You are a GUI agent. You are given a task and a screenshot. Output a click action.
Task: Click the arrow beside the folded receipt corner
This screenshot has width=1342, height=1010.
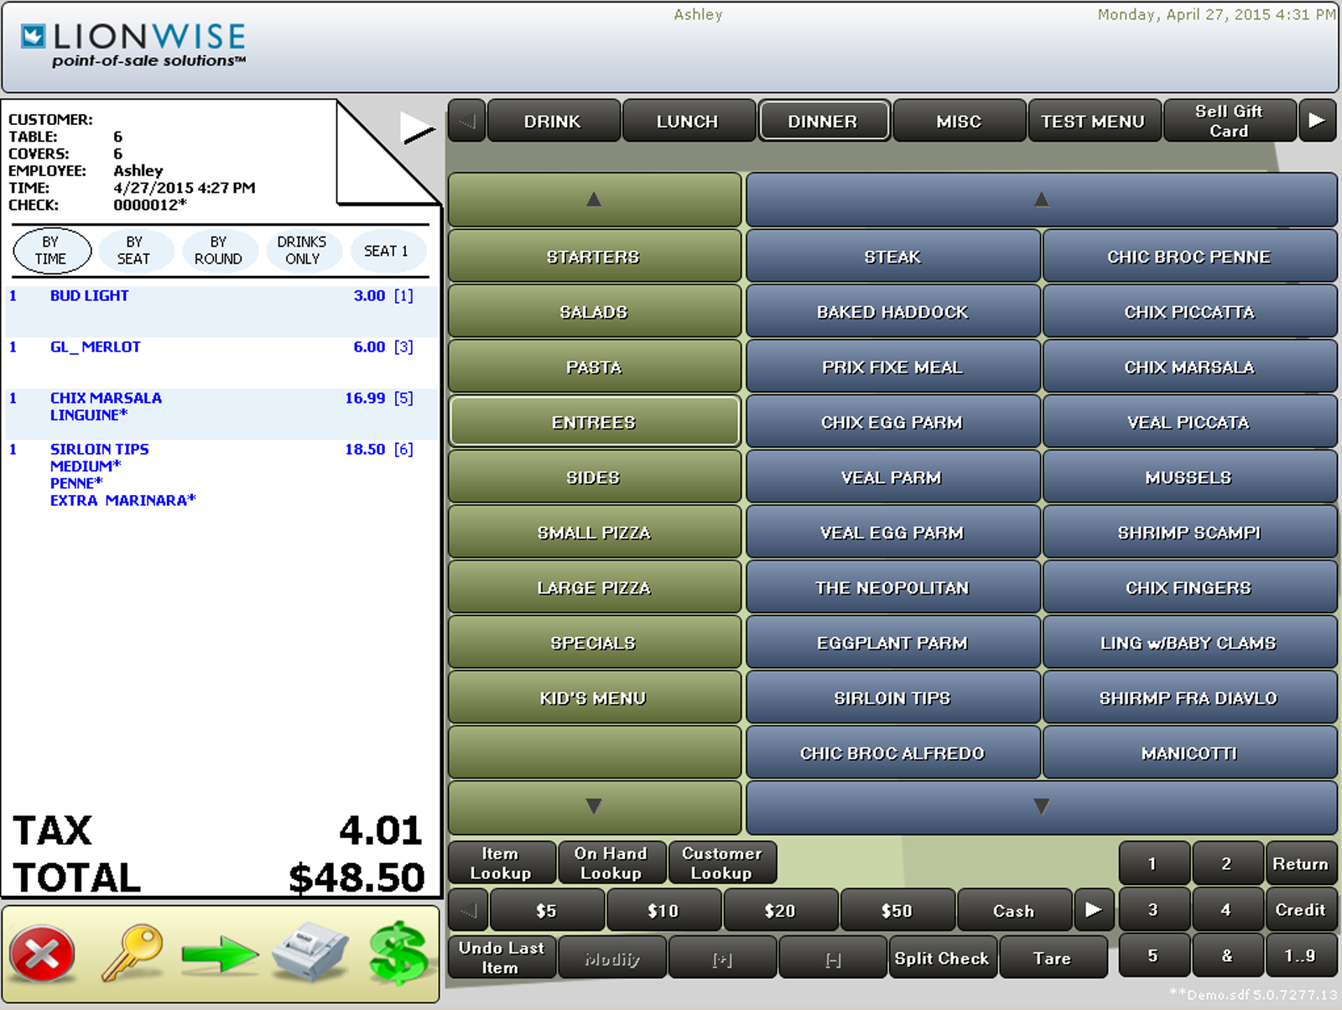point(417,128)
